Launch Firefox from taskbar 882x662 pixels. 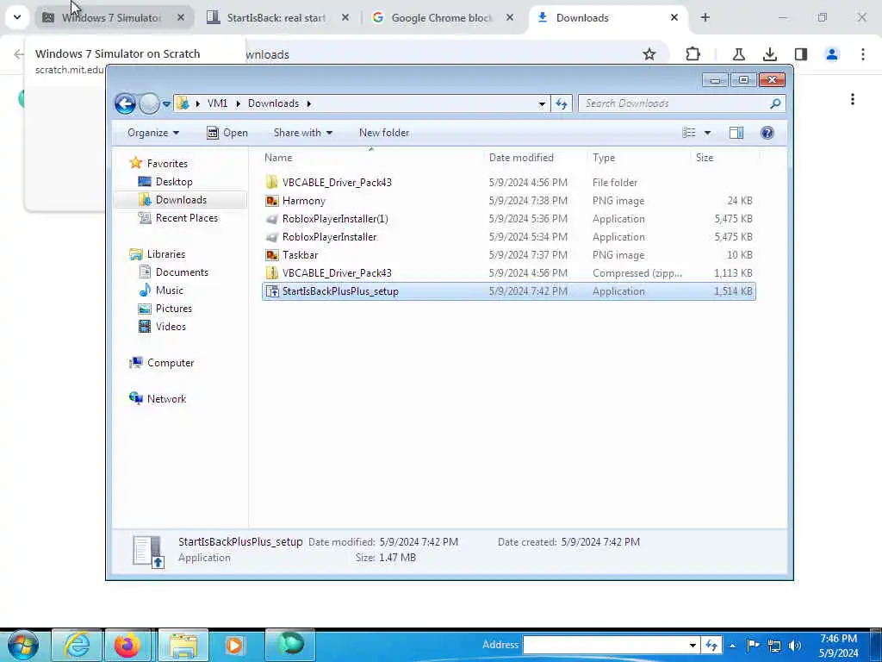click(127, 645)
